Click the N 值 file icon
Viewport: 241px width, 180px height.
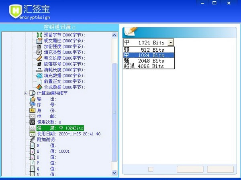32,146
